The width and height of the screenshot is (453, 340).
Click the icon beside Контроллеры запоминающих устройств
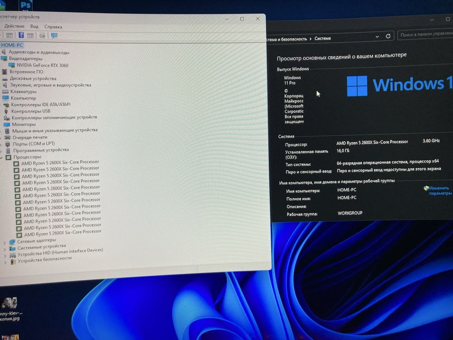(7, 118)
